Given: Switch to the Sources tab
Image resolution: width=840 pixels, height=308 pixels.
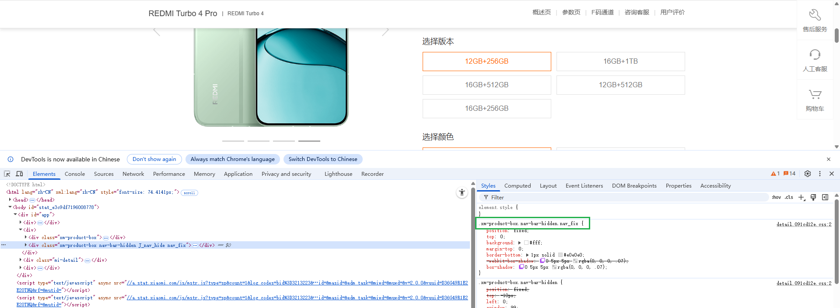Looking at the screenshot, I should click(x=104, y=174).
